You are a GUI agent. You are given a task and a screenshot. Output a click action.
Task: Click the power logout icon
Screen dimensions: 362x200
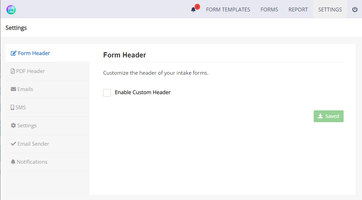pos(355,9)
